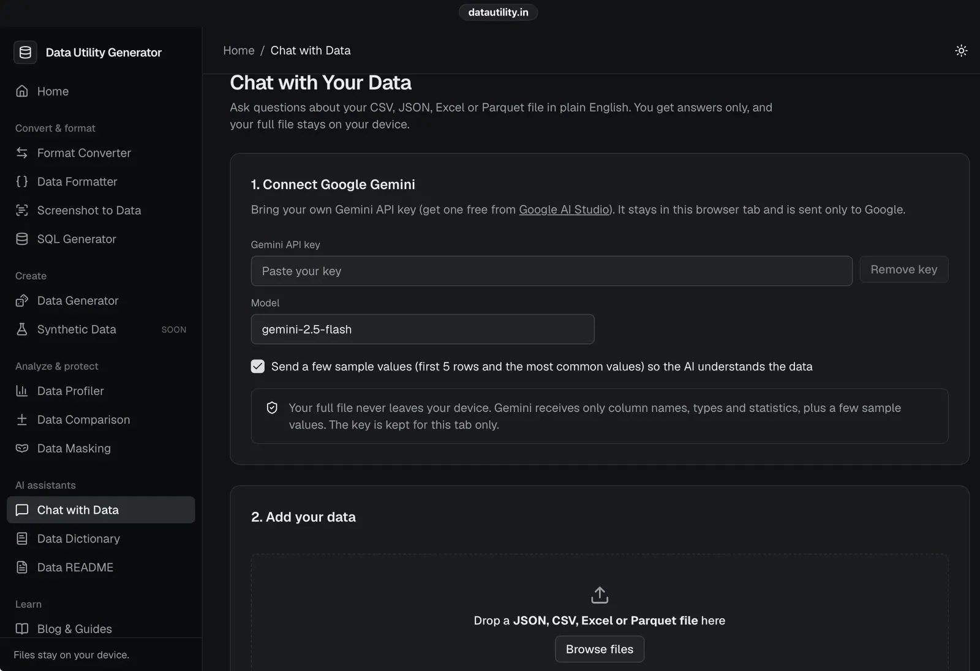Uncheck the send sample values checkbox
The height and width of the screenshot is (671, 980).
(258, 366)
